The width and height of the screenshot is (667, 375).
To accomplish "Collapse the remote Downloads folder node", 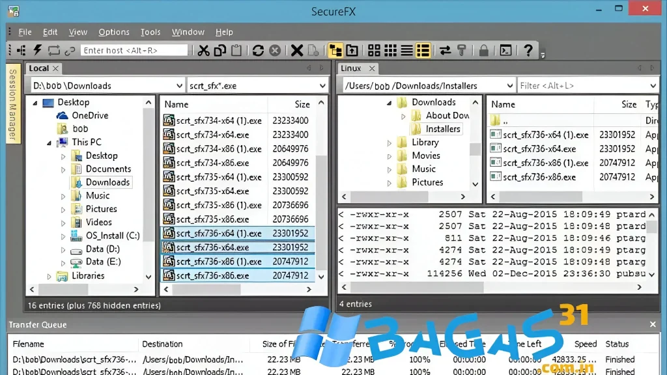I will [390, 103].
